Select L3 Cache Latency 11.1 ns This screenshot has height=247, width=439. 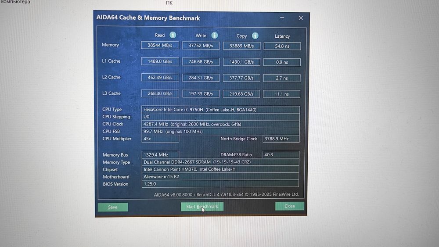point(282,94)
